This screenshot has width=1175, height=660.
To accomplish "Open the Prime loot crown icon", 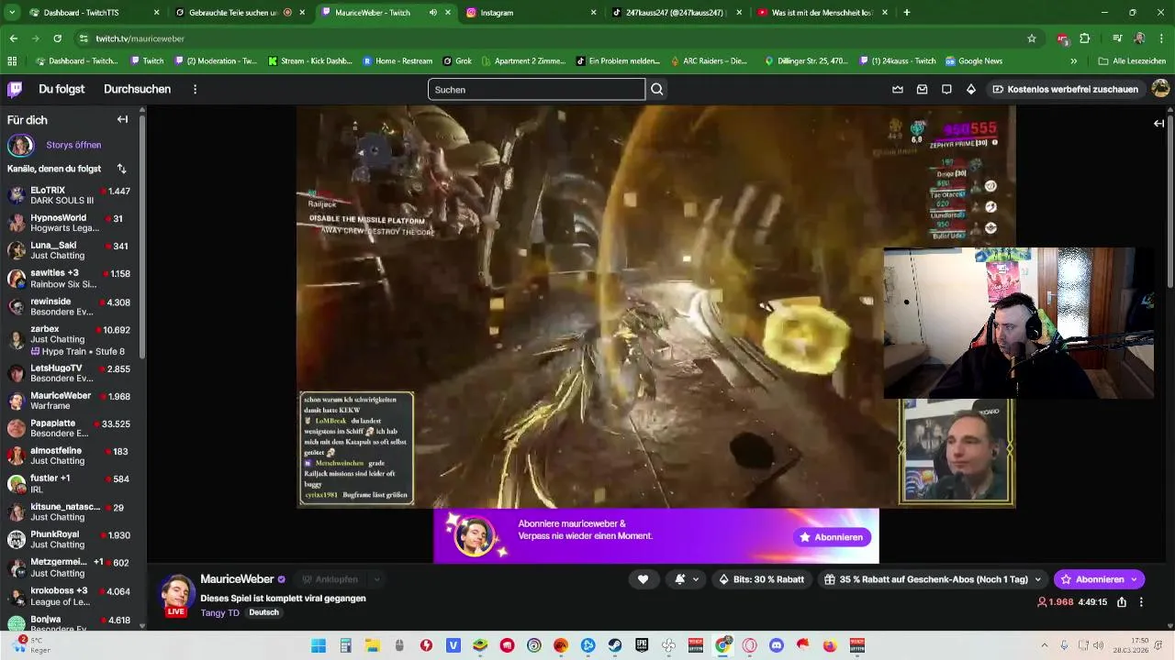I will (898, 89).
